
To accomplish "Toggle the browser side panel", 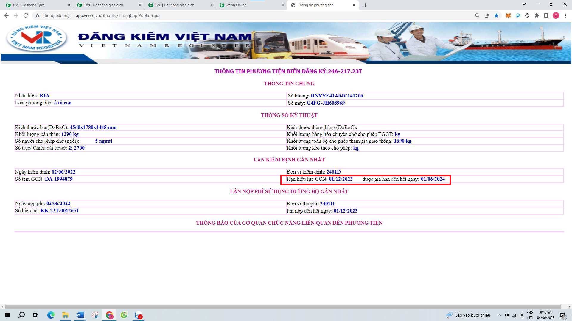I will [x=546, y=15].
